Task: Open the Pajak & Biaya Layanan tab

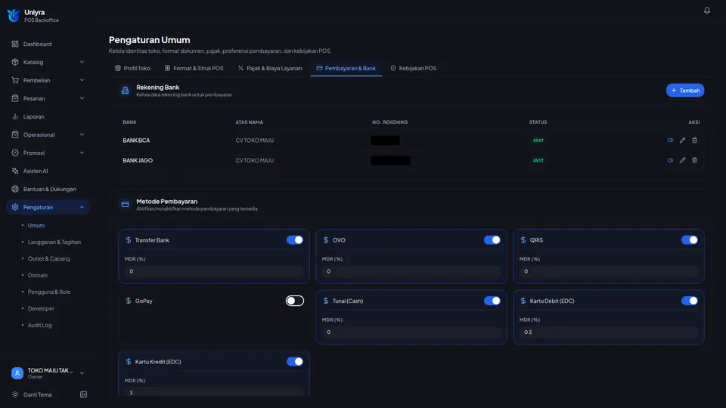Action: point(270,68)
